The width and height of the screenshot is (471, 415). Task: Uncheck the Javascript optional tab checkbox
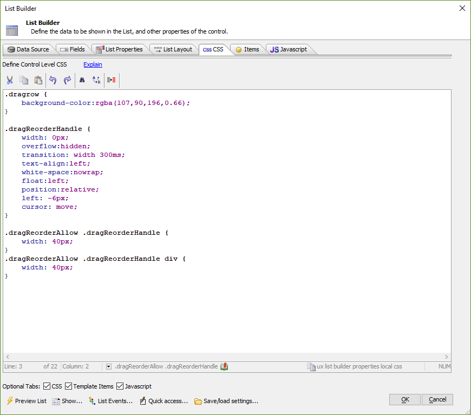(x=120, y=386)
